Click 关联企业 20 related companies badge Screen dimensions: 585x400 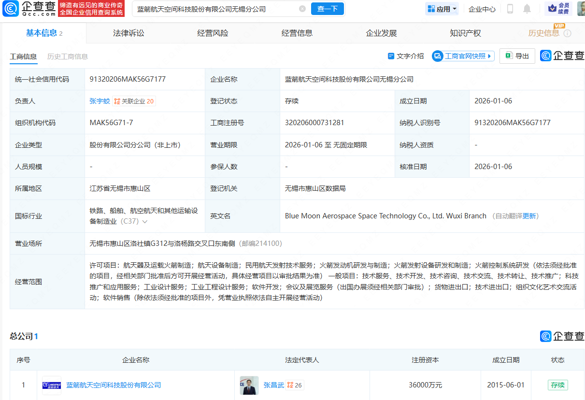point(134,101)
